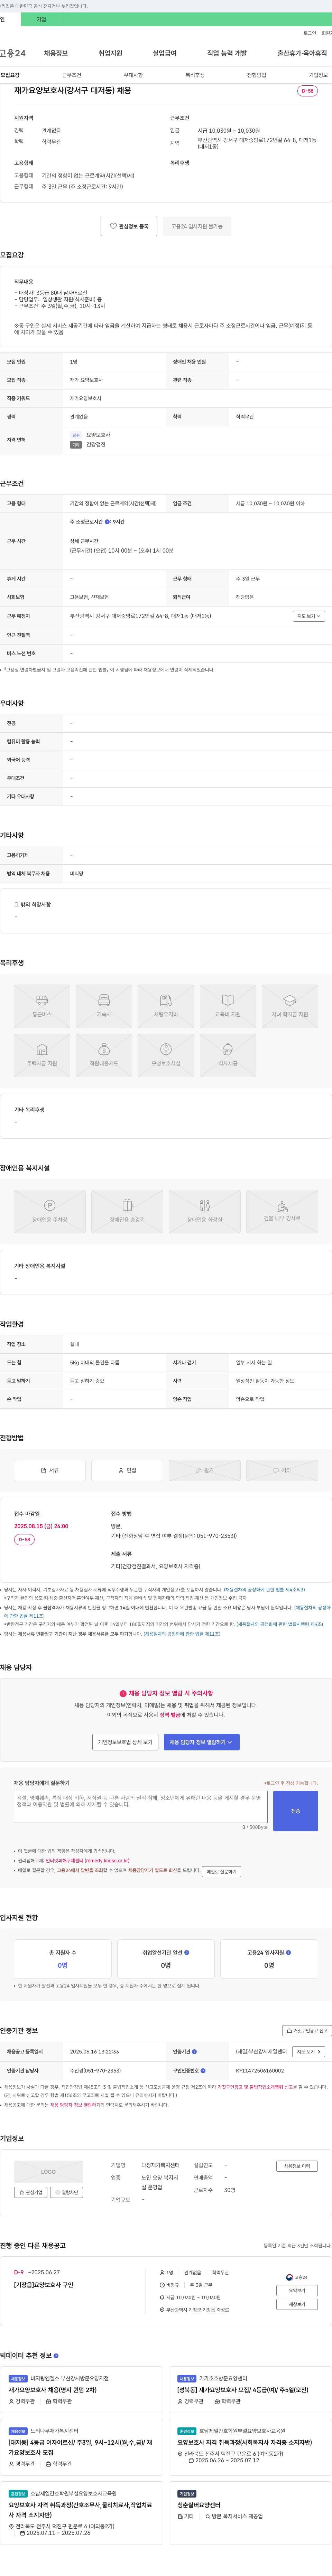Jump to the 복리후생 section tab
The image size is (332, 2576).
[x=195, y=75]
